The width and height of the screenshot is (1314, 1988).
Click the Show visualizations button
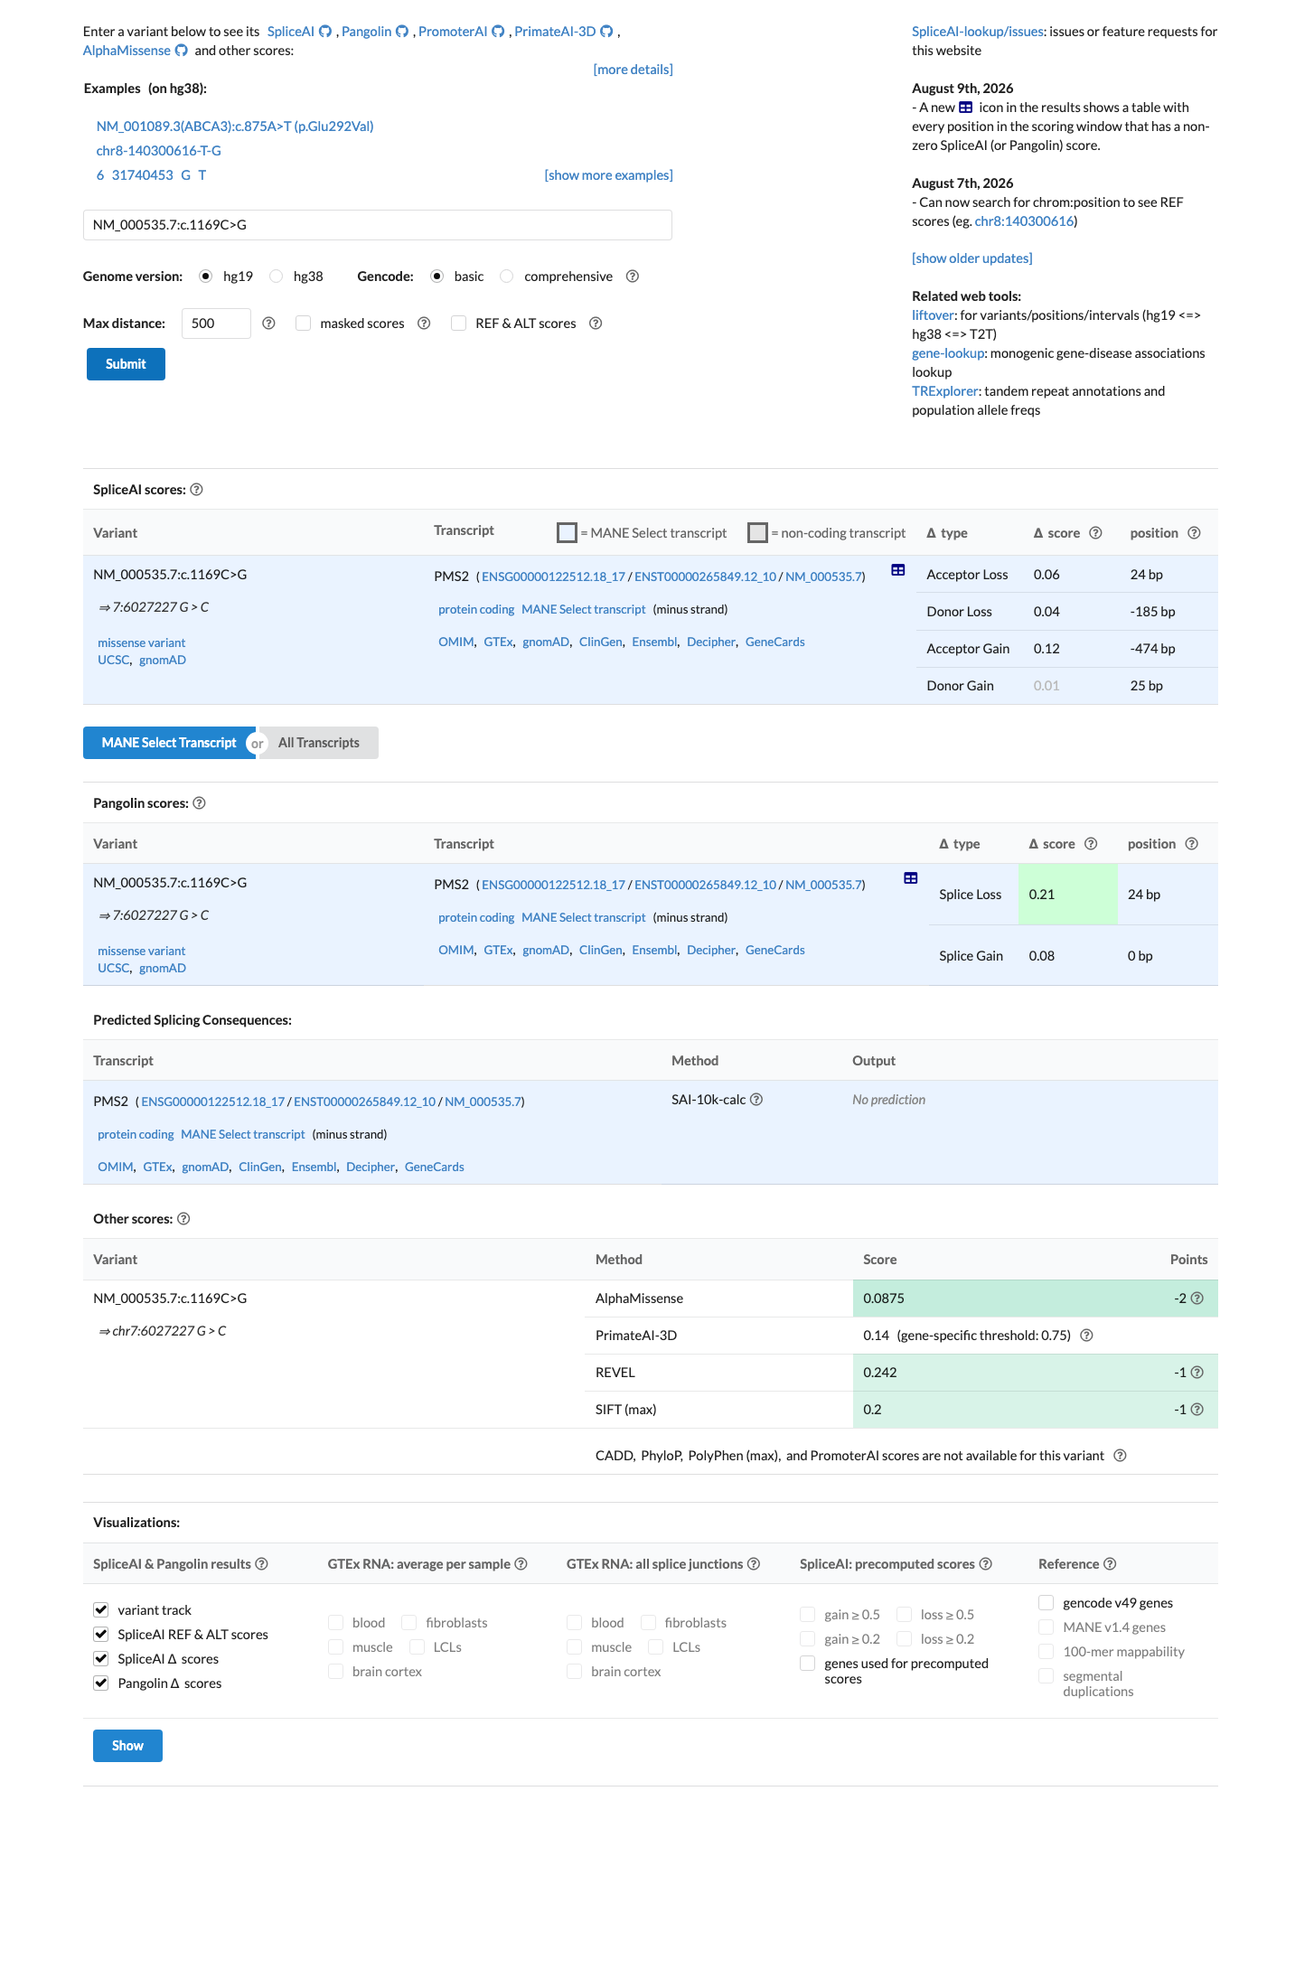click(127, 1746)
